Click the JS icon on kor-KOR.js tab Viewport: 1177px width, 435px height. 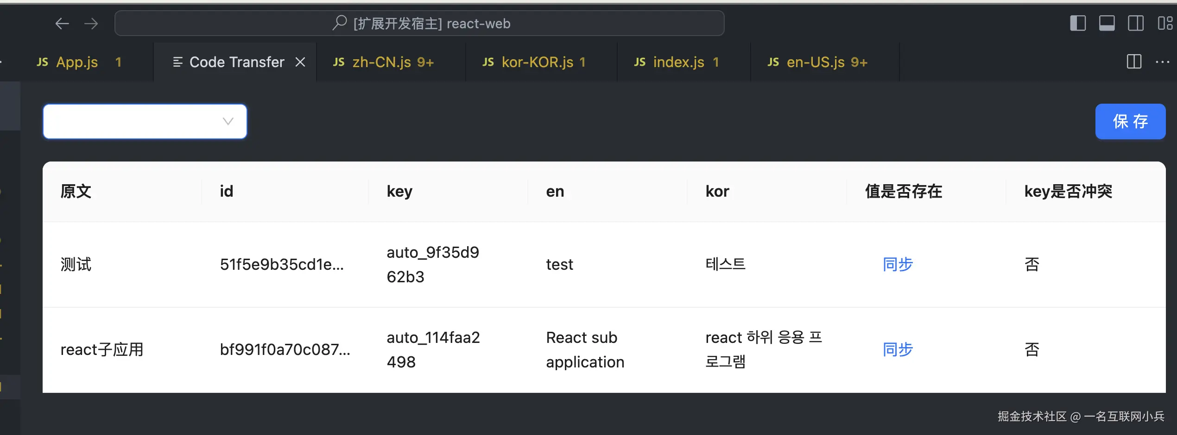click(487, 62)
